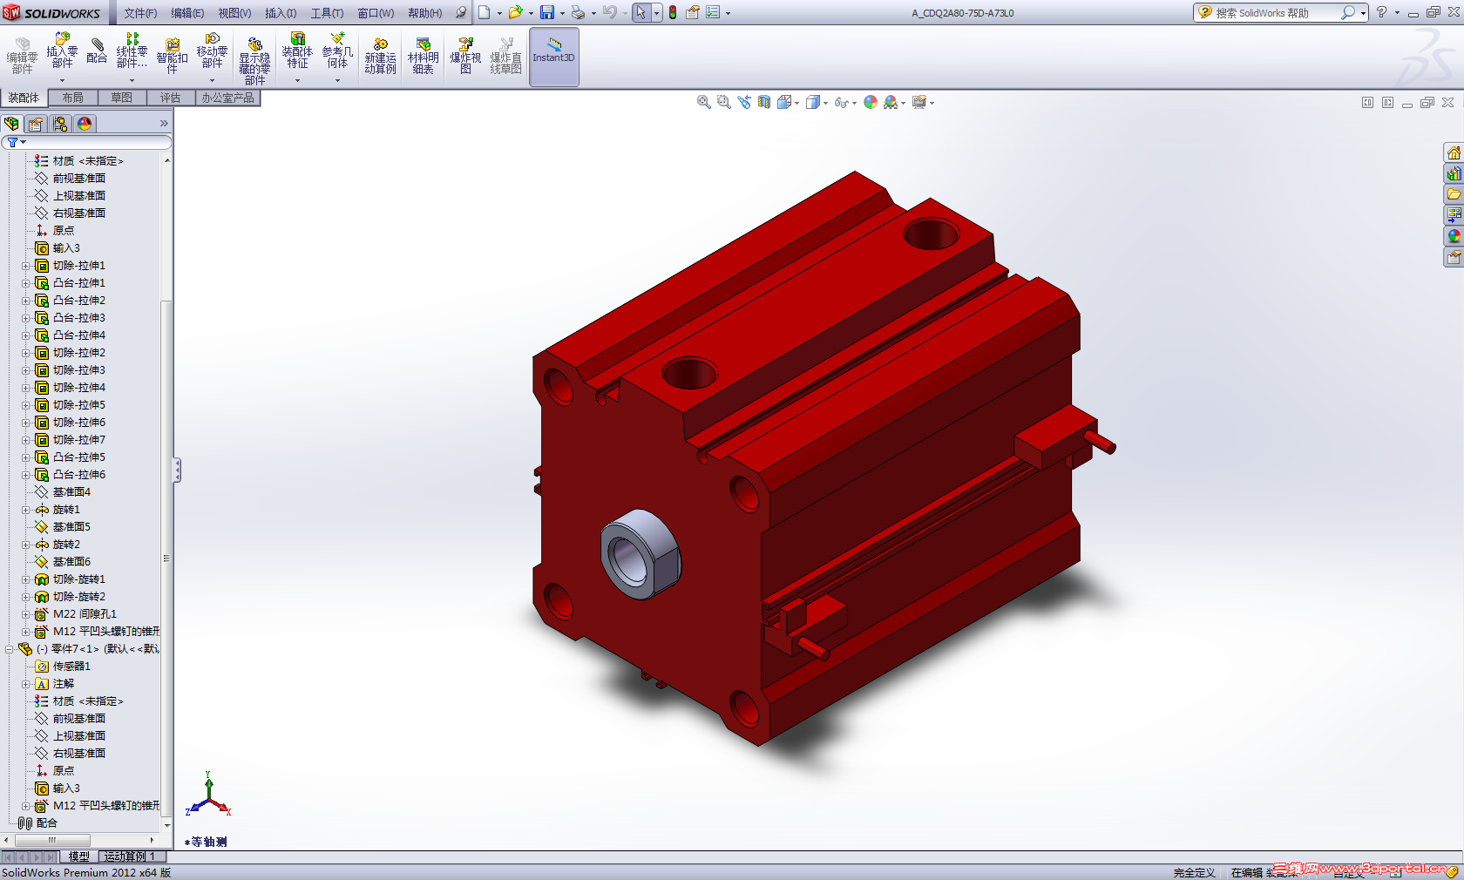This screenshot has width=1464, height=880.
Task: Open 帮助(H) menu
Action: coord(424,13)
